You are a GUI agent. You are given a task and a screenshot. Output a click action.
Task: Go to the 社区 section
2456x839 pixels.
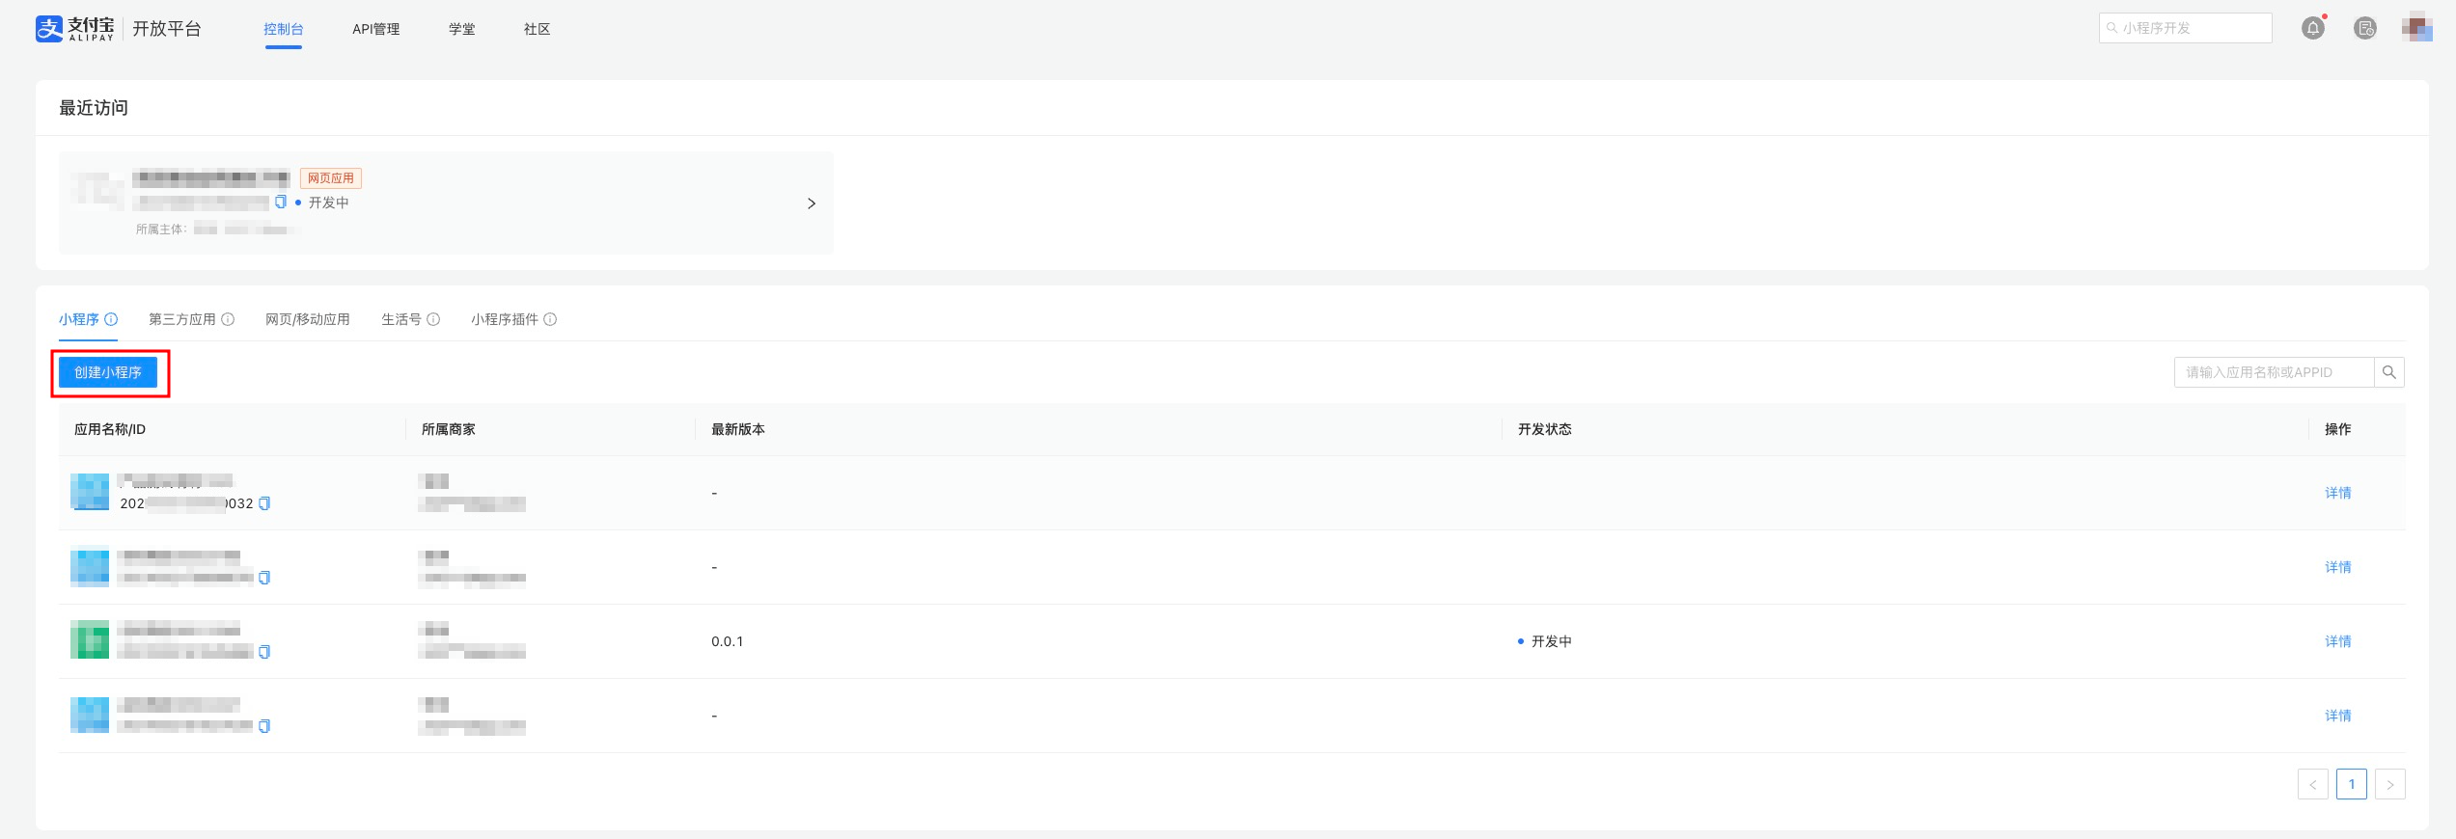coord(537,29)
